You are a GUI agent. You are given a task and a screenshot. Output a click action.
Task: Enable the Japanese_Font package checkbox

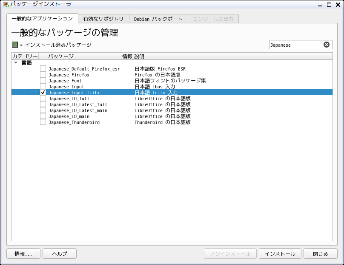coord(43,80)
